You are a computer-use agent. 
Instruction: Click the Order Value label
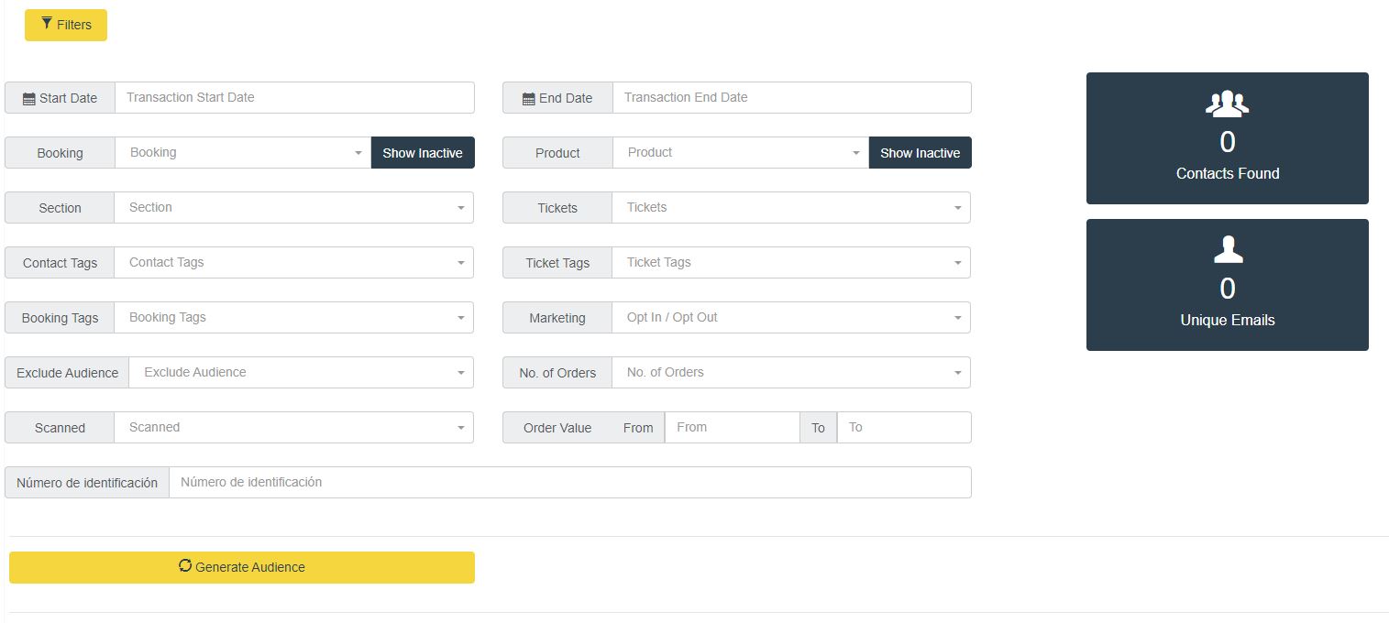tap(557, 428)
